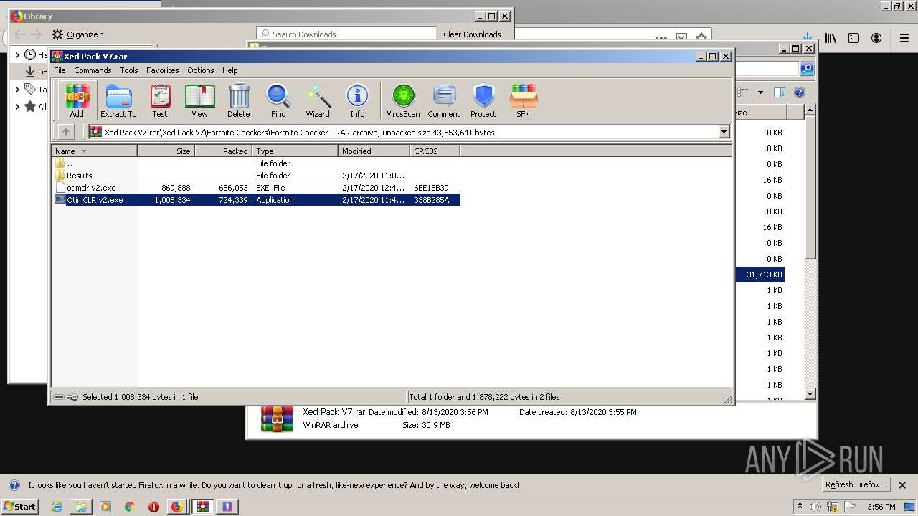
Task: Open Chrome from the taskbar
Action: click(129, 507)
